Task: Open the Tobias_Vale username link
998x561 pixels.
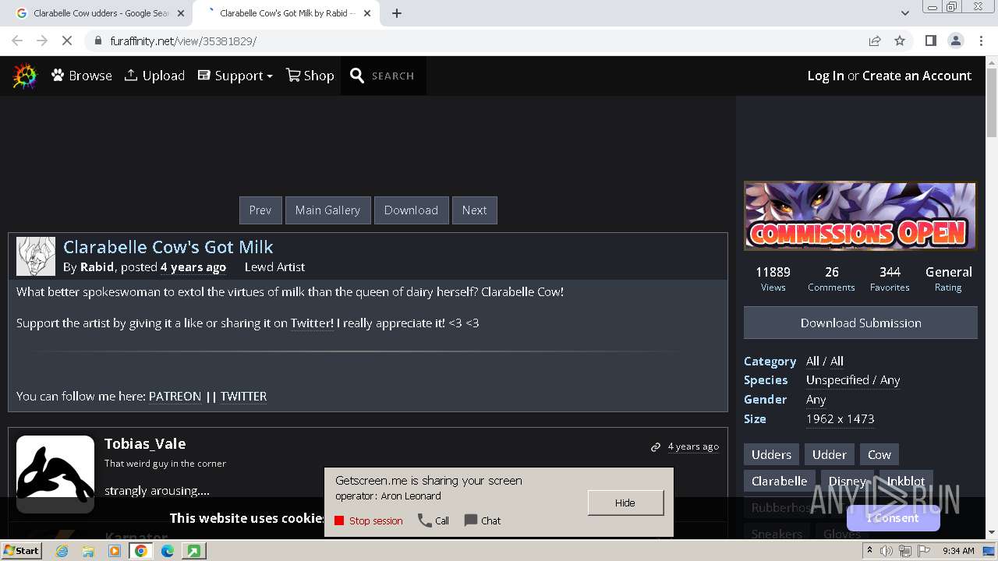Action: [145, 444]
